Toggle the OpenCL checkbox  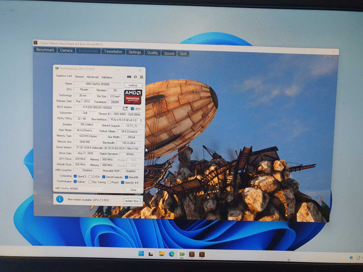click(75, 176)
